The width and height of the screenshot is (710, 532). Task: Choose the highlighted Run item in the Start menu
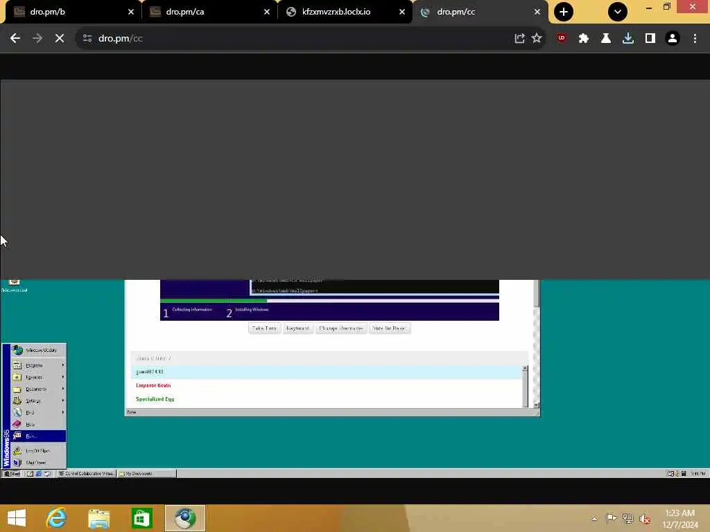coord(39,436)
